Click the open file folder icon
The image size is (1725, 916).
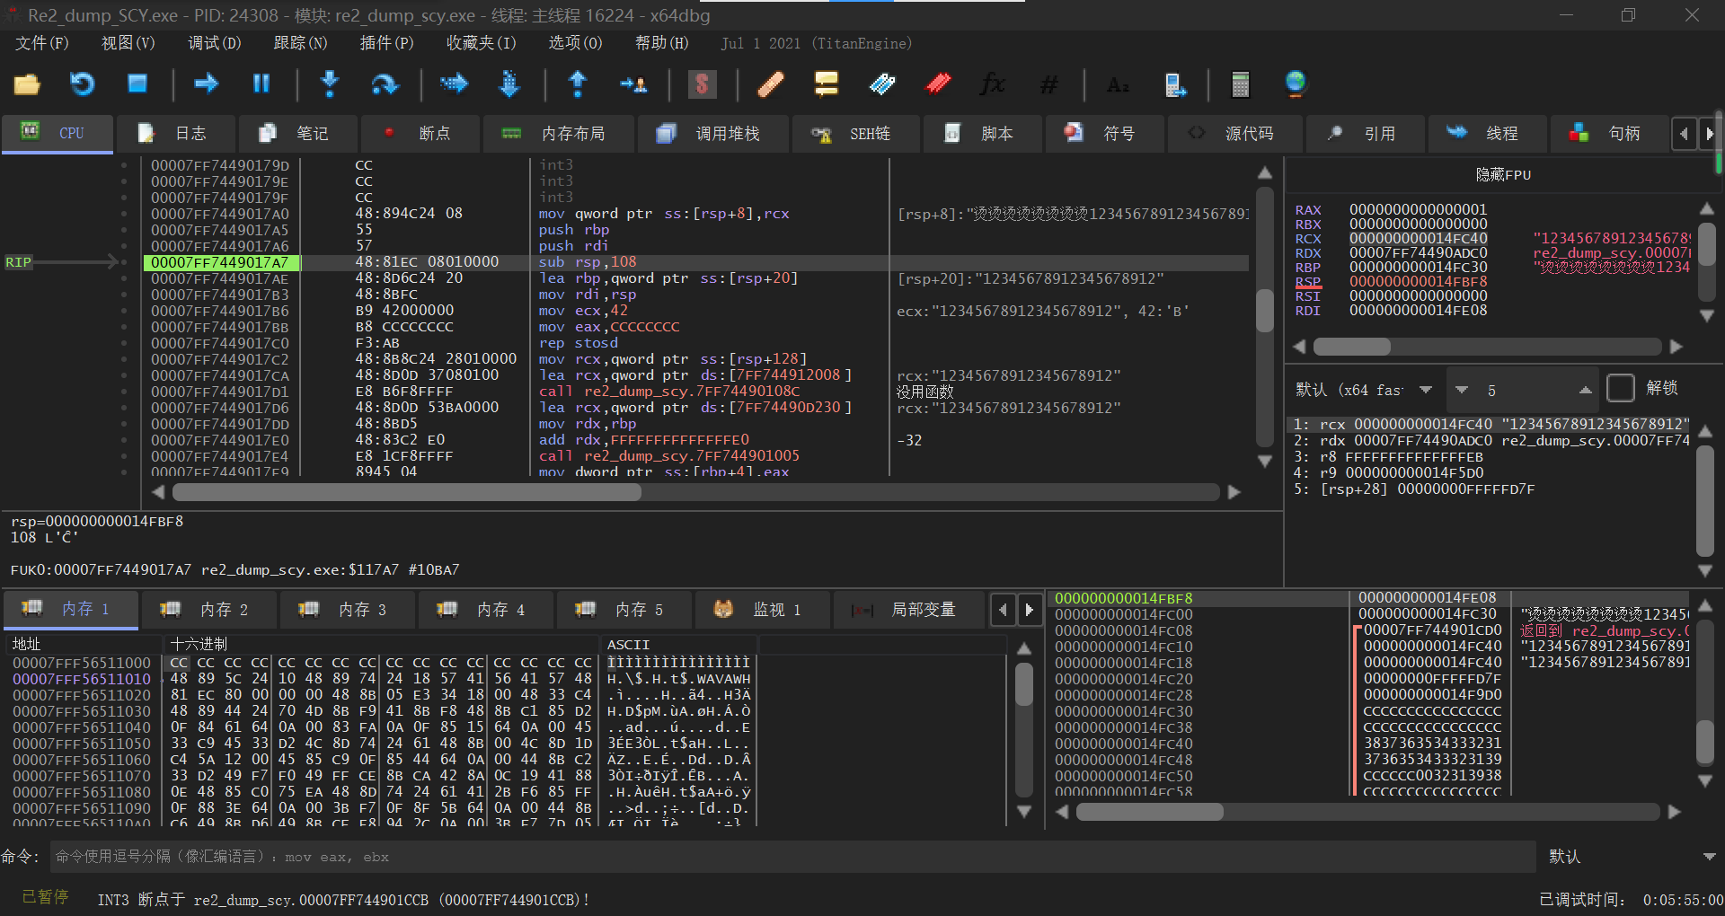pyautogui.click(x=27, y=84)
